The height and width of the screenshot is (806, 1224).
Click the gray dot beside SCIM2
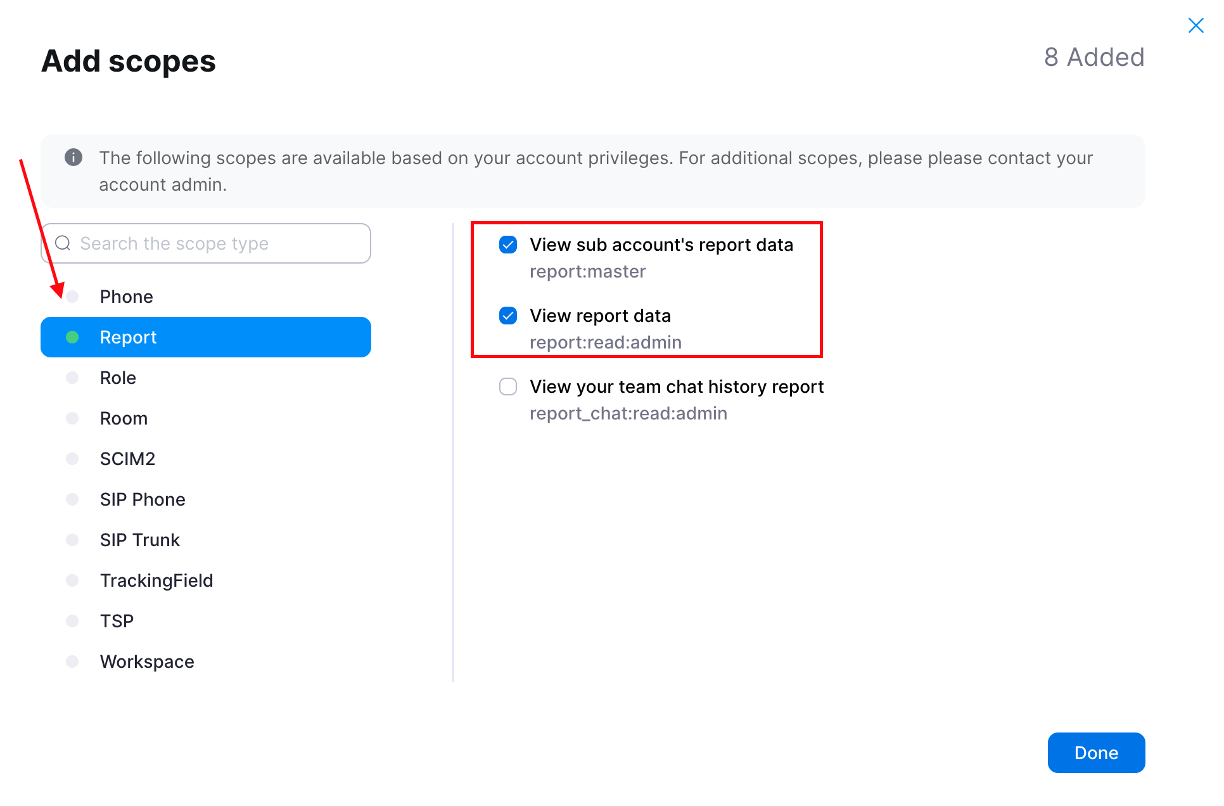[x=72, y=459]
